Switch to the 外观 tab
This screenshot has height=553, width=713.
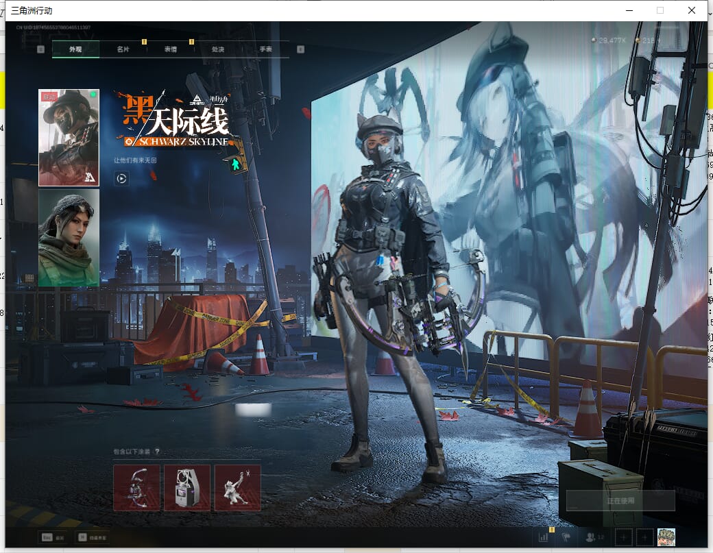click(x=75, y=49)
